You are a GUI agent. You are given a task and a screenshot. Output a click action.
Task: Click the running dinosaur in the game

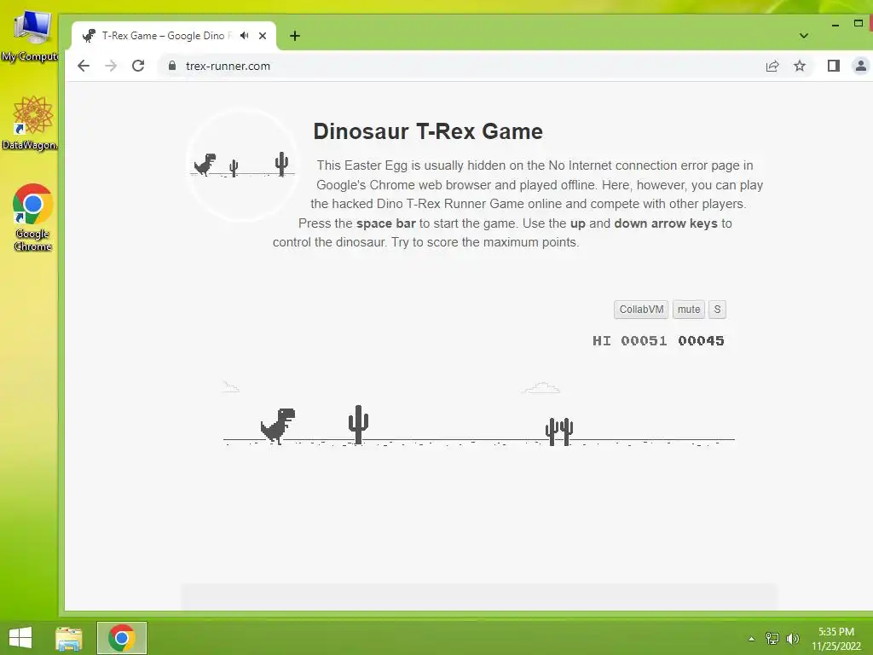[278, 426]
